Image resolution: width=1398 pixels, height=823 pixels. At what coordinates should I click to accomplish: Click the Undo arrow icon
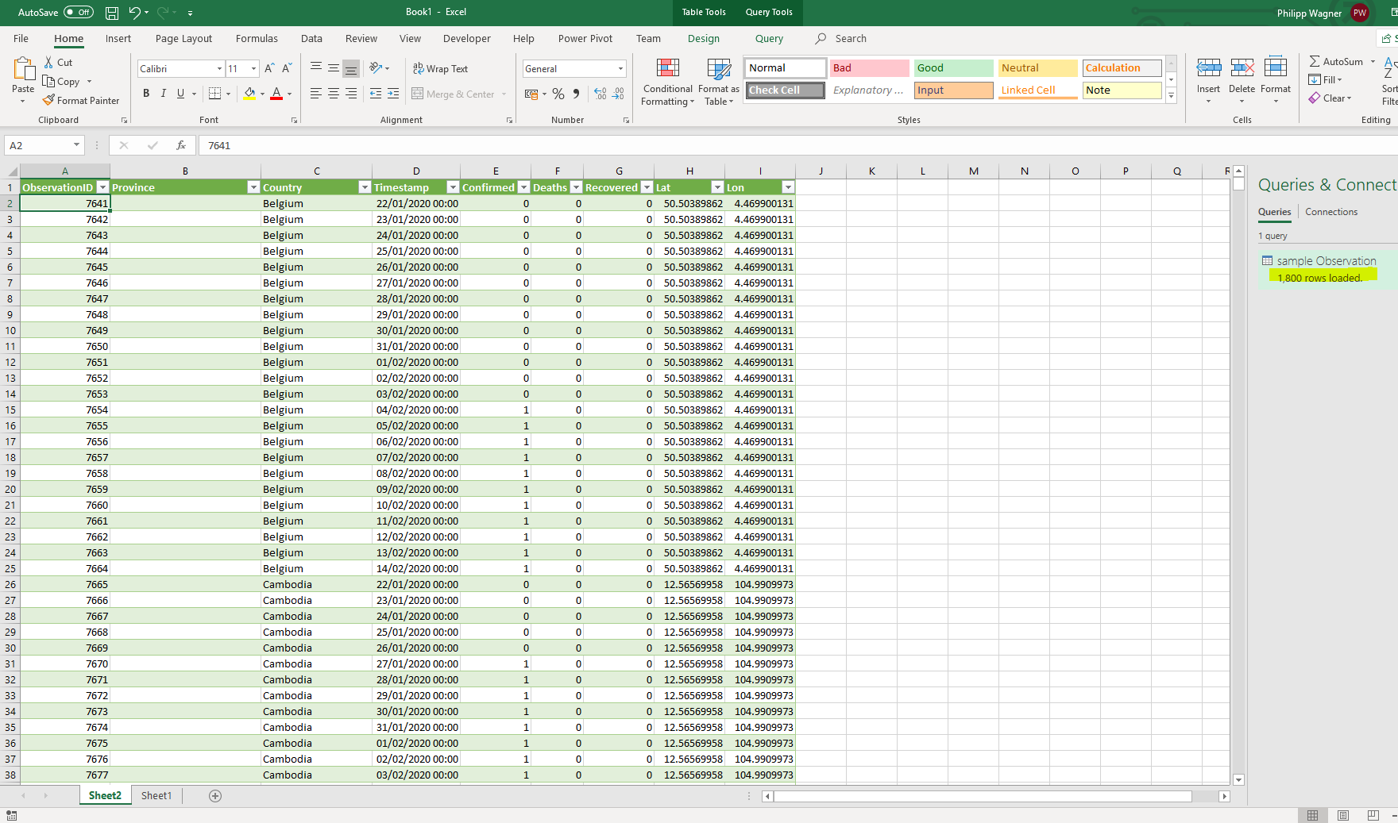(x=134, y=13)
